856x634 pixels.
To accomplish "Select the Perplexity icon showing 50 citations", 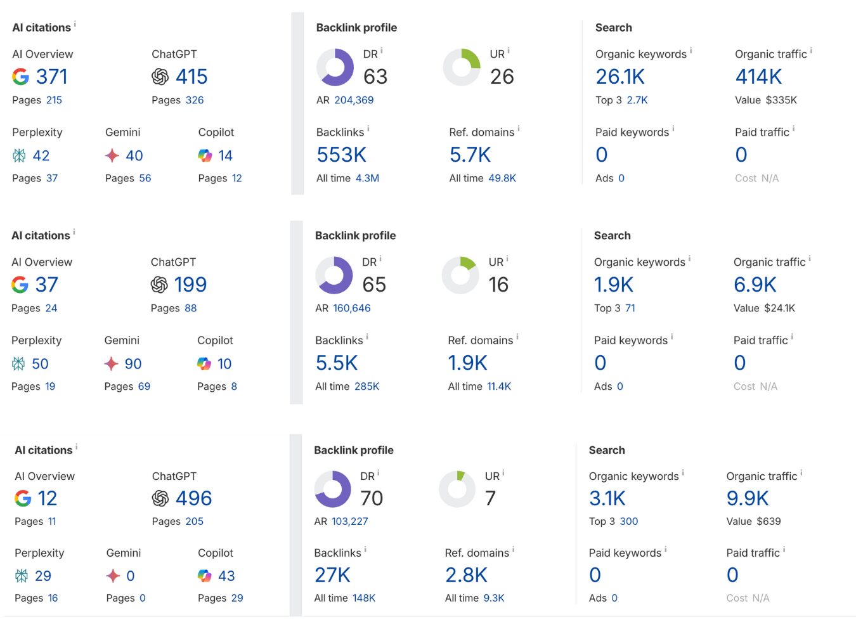I will [x=20, y=364].
